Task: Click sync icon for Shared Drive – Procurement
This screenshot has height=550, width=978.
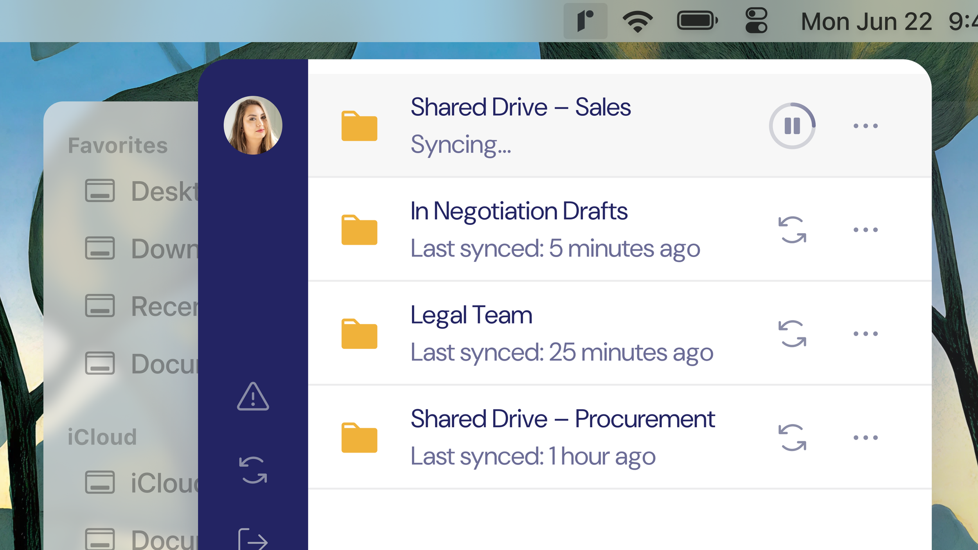Action: pos(792,437)
